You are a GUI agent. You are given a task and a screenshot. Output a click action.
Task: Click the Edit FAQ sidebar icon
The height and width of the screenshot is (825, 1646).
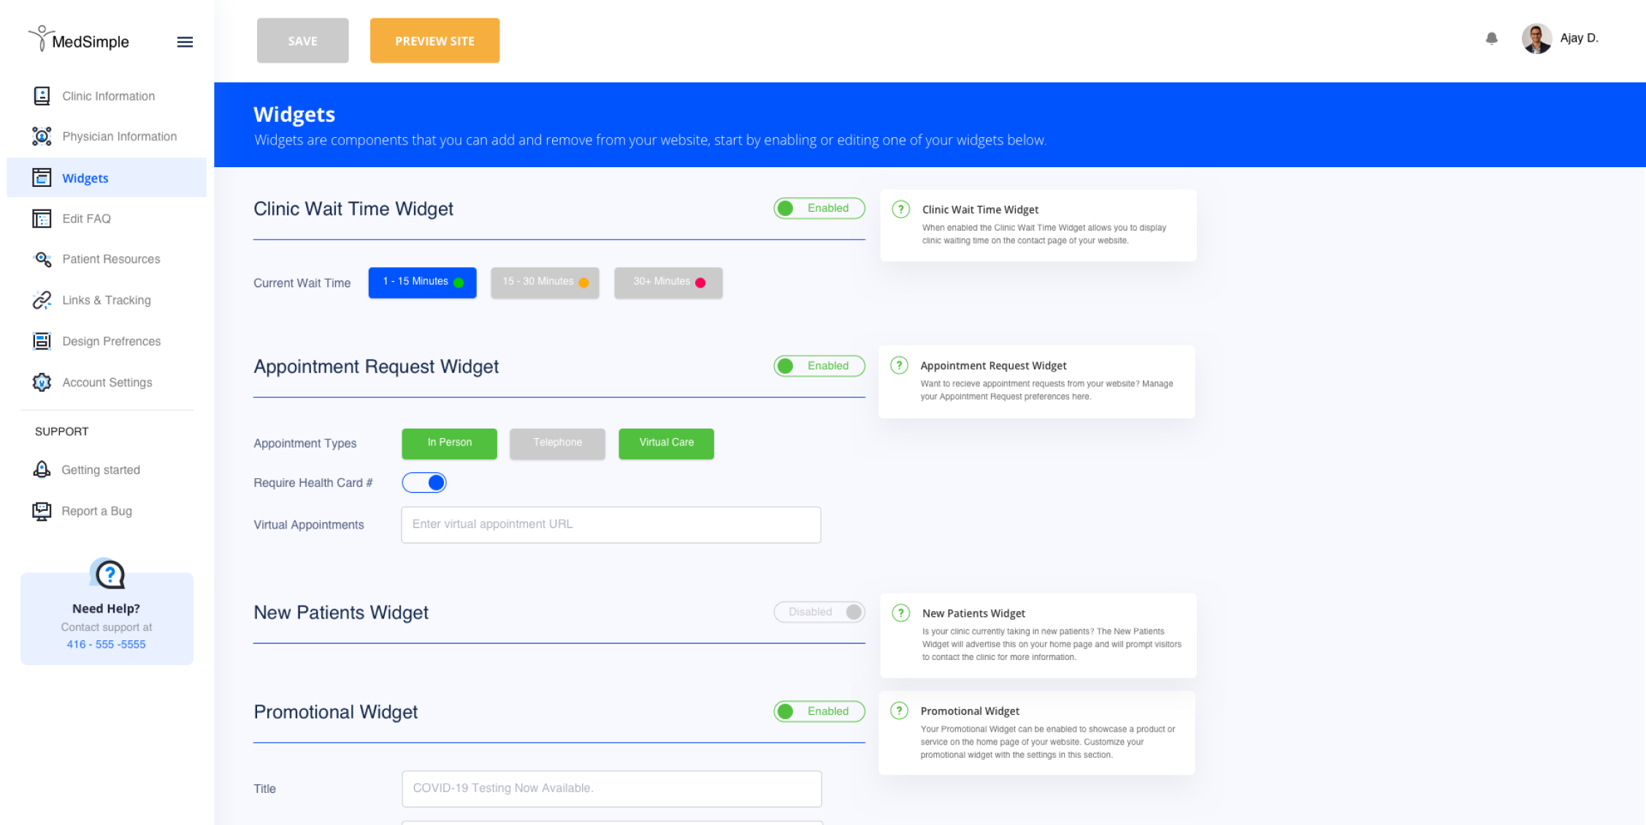42,218
